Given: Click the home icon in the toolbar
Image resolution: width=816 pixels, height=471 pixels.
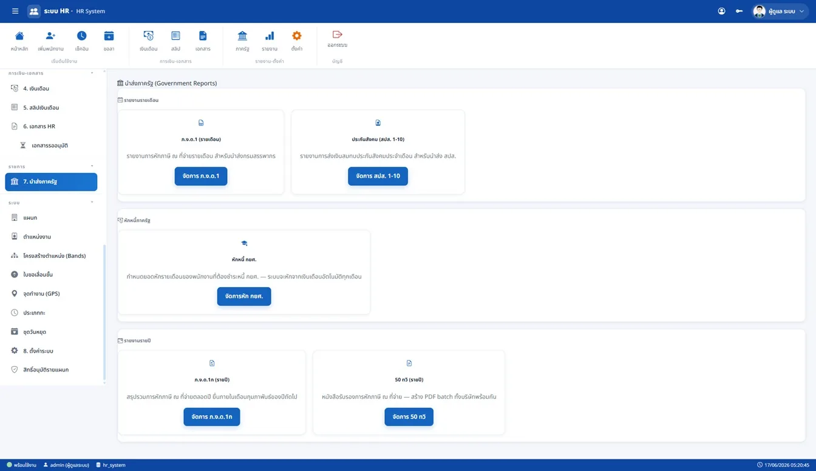Looking at the screenshot, I should point(19,36).
